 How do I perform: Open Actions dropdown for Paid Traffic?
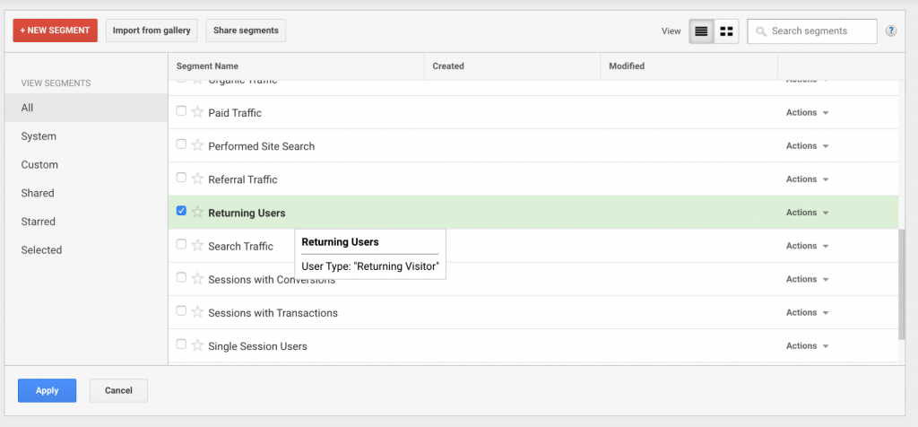click(x=808, y=112)
